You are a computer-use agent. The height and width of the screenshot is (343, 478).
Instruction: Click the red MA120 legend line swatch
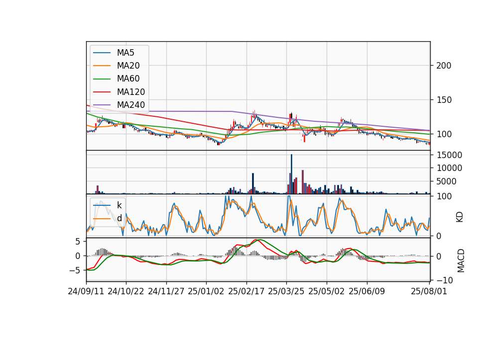tap(102, 92)
